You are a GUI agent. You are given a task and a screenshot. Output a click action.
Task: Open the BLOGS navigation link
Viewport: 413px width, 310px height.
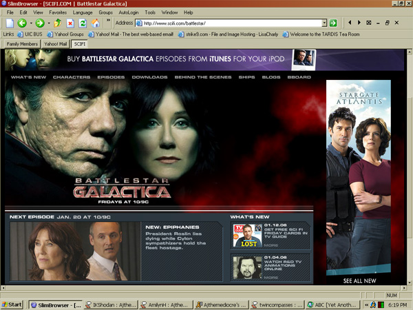(271, 77)
